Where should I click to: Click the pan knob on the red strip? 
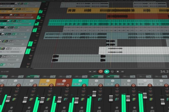click(64, 81)
